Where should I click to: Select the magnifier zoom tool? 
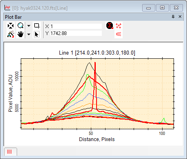click(x=20, y=26)
